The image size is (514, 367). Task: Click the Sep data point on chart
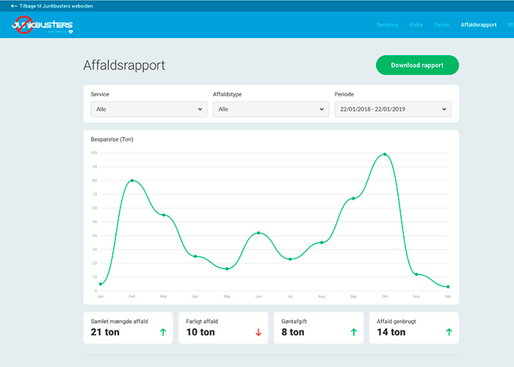(x=353, y=198)
